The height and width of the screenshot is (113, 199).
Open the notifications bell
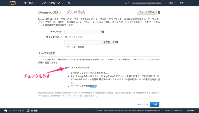[127, 3]
